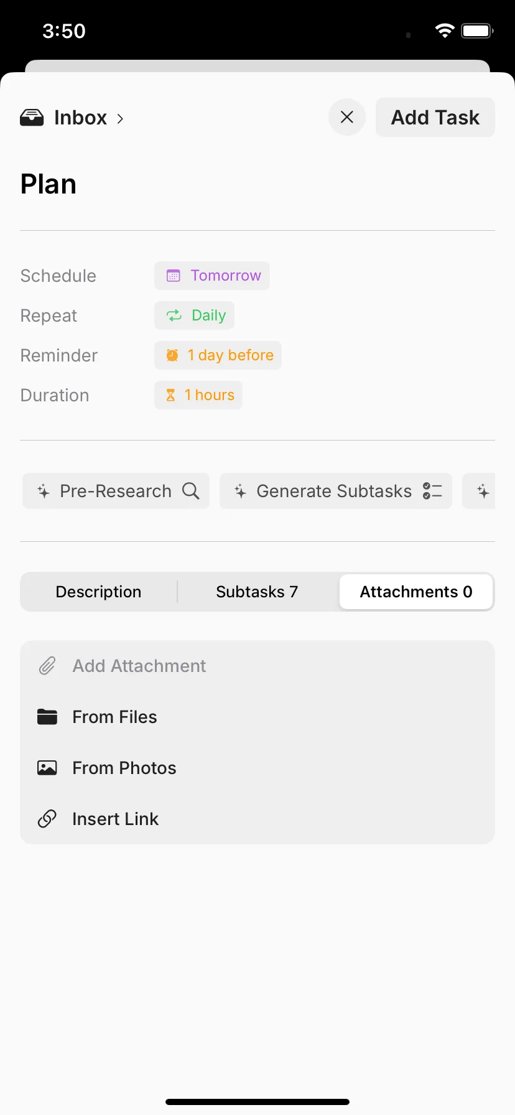Switch to the Description tab
This screenshot has width=515, height=1115.
tap(99, 592)
